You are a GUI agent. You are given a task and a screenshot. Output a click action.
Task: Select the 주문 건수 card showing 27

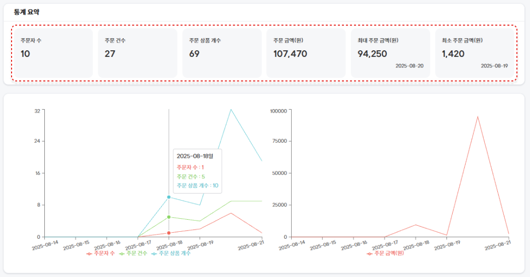(137, 53)
